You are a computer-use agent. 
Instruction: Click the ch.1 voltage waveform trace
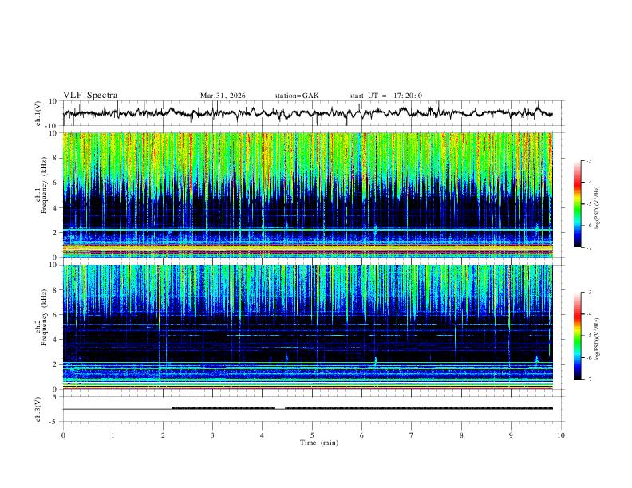click(x=307, y=113)
